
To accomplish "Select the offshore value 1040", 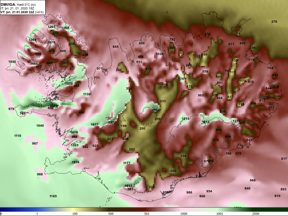I will [40, 126].
